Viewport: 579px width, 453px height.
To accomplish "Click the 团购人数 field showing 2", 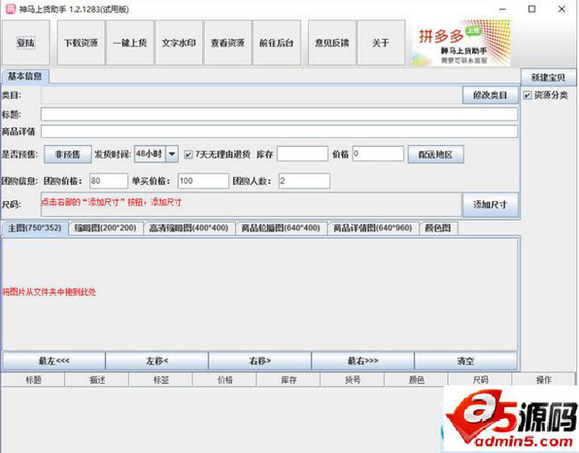I will click(x=305, y=181).
